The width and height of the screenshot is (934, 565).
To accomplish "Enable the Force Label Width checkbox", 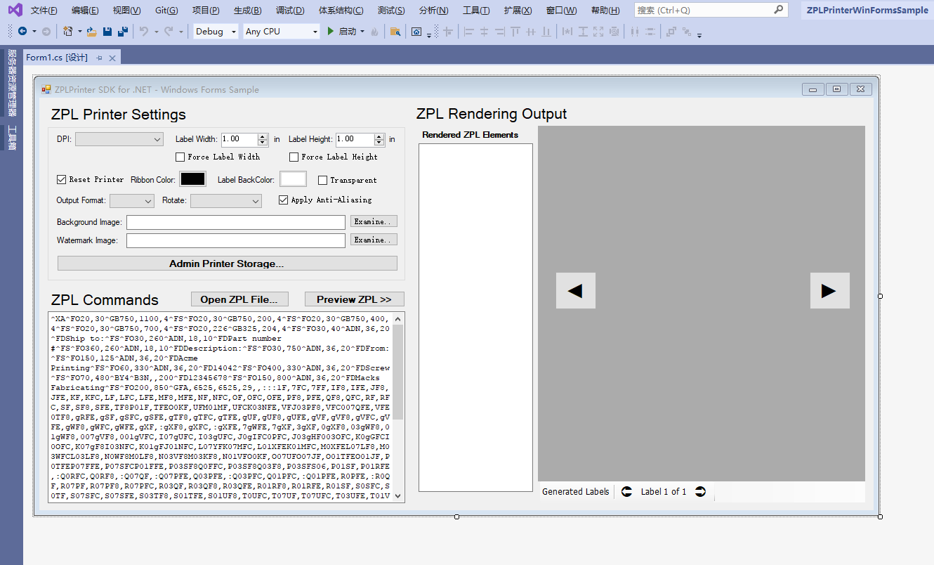I will pos(180,156).
